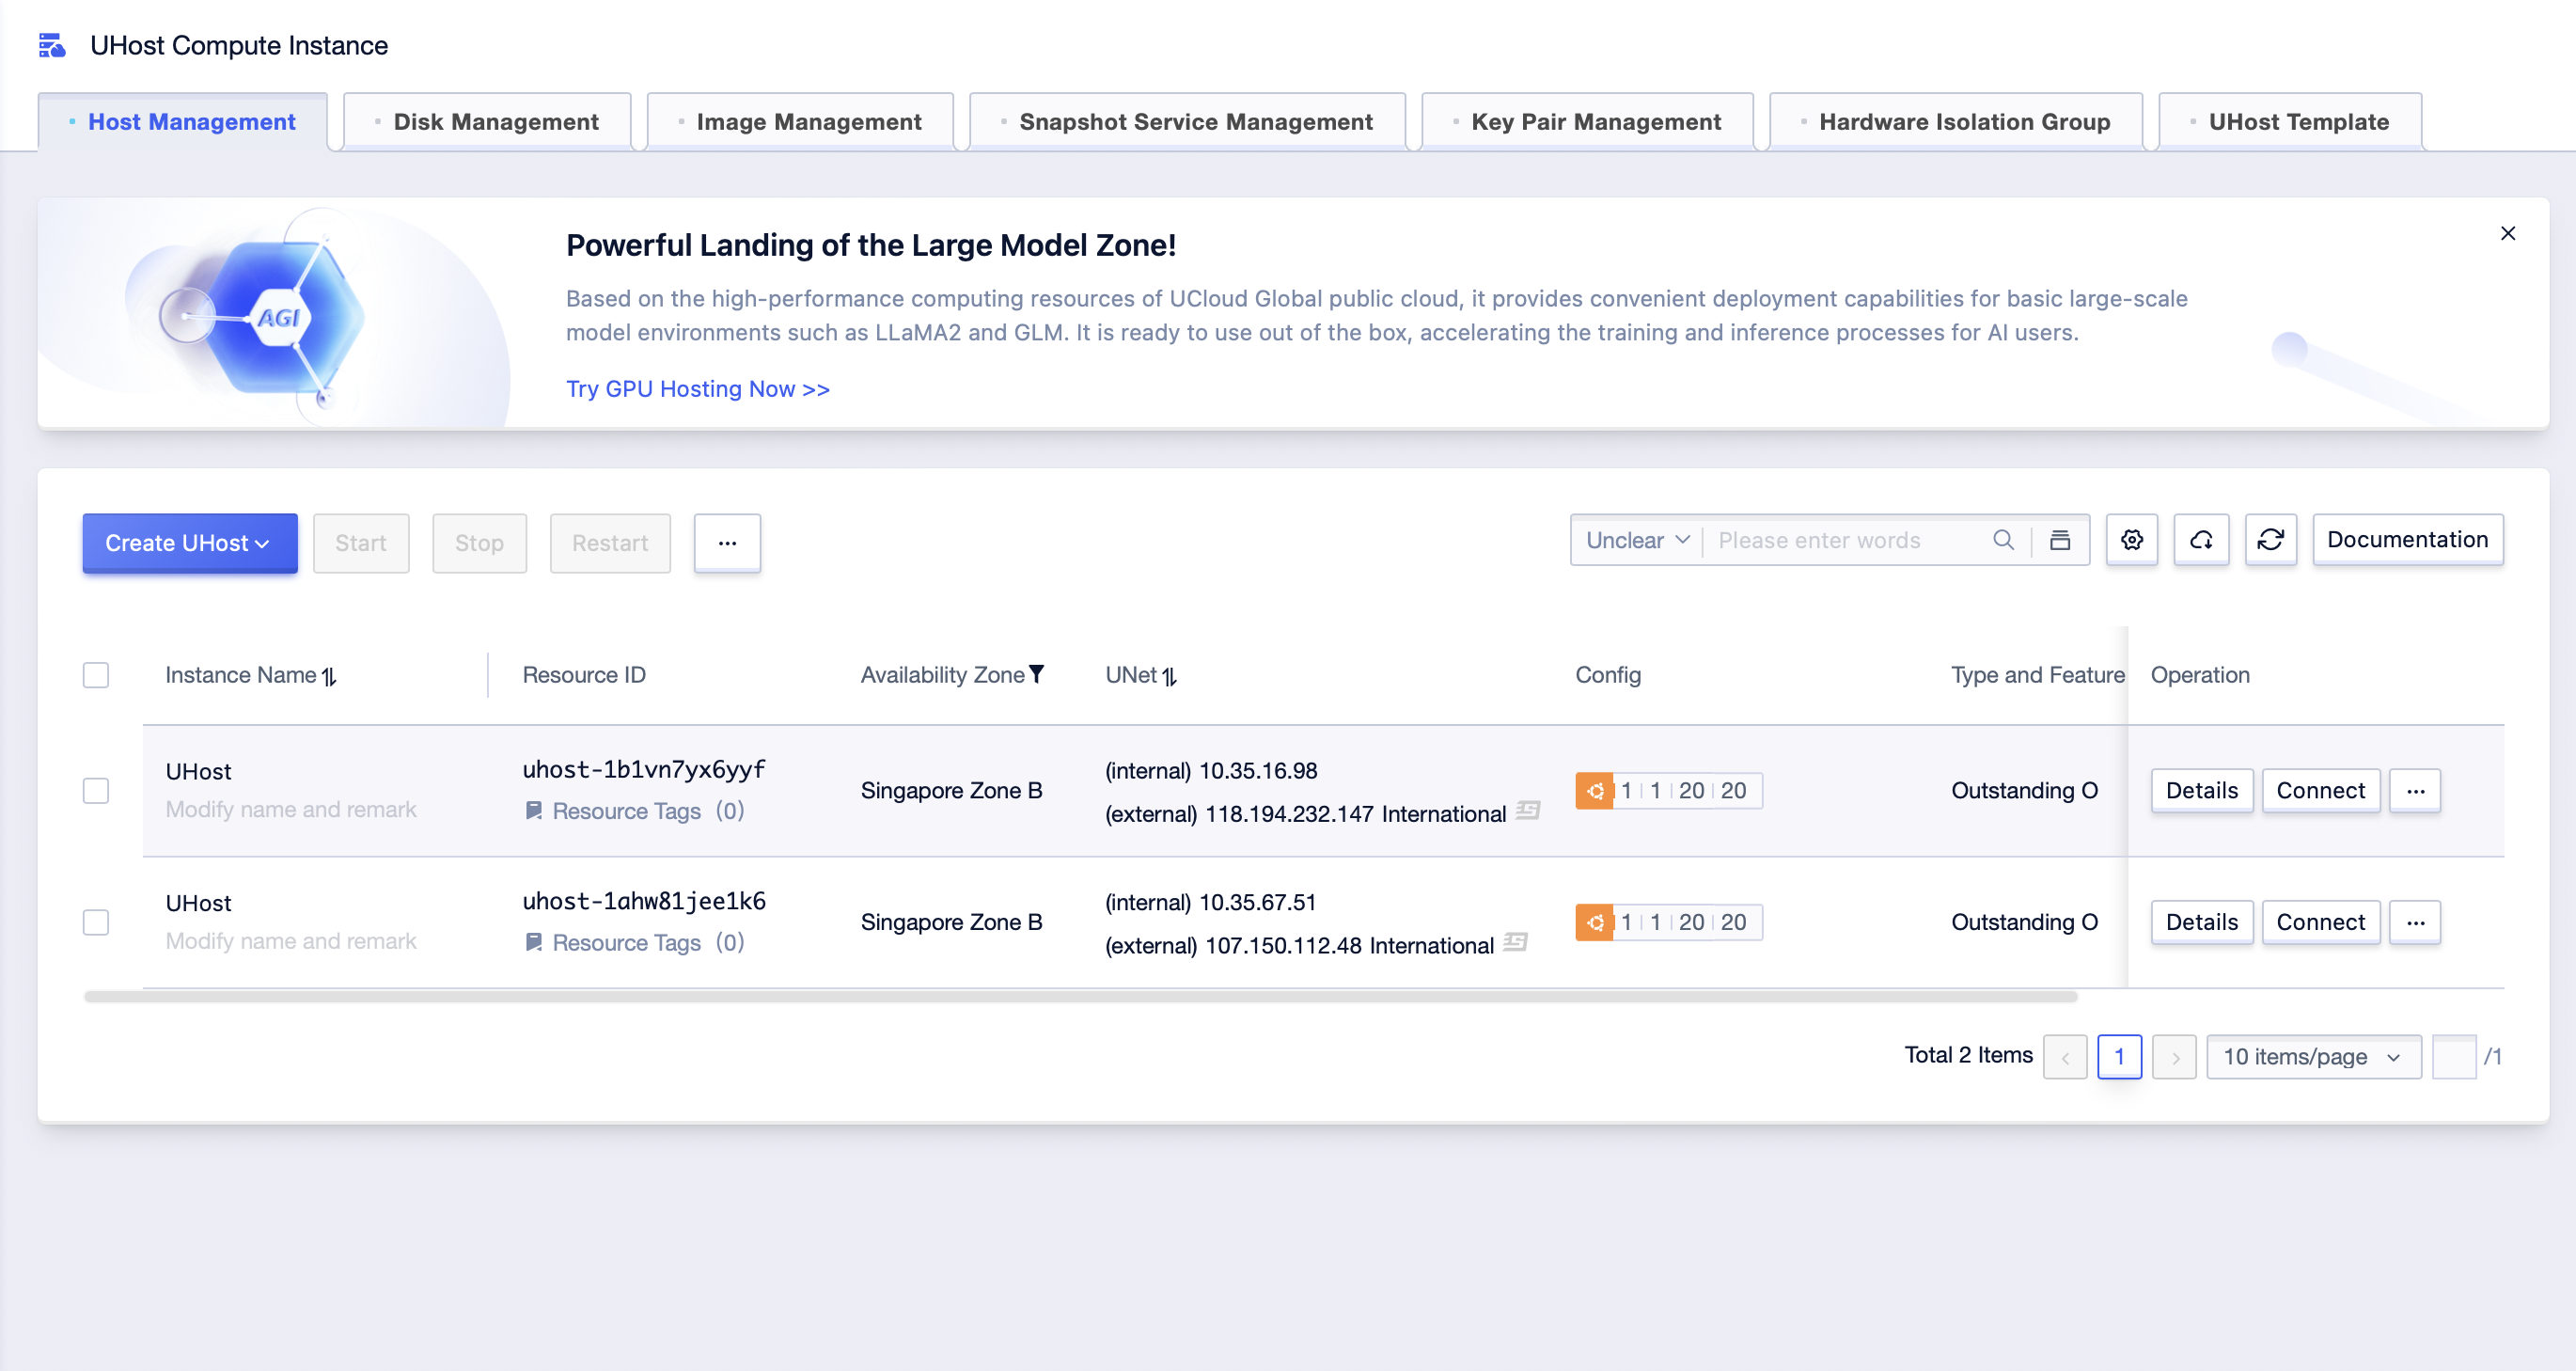Click the table settings gear icon

(x=2131, y=540)
